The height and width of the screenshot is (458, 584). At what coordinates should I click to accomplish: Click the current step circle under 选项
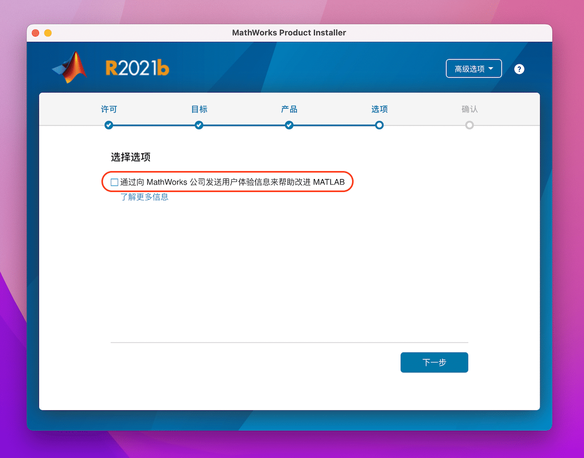(380, 125)
